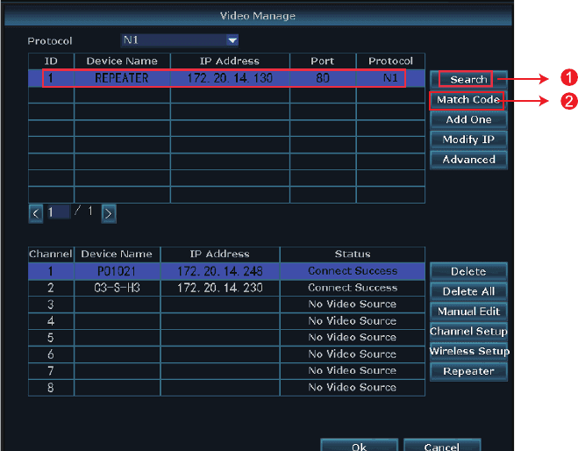This screenshot has height=451, width=578.
Task: Click the Channel column header
Action: coord(51,254)
